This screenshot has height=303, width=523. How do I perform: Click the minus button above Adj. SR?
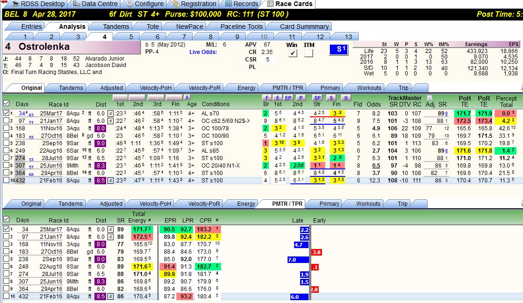tap(429, 98)
